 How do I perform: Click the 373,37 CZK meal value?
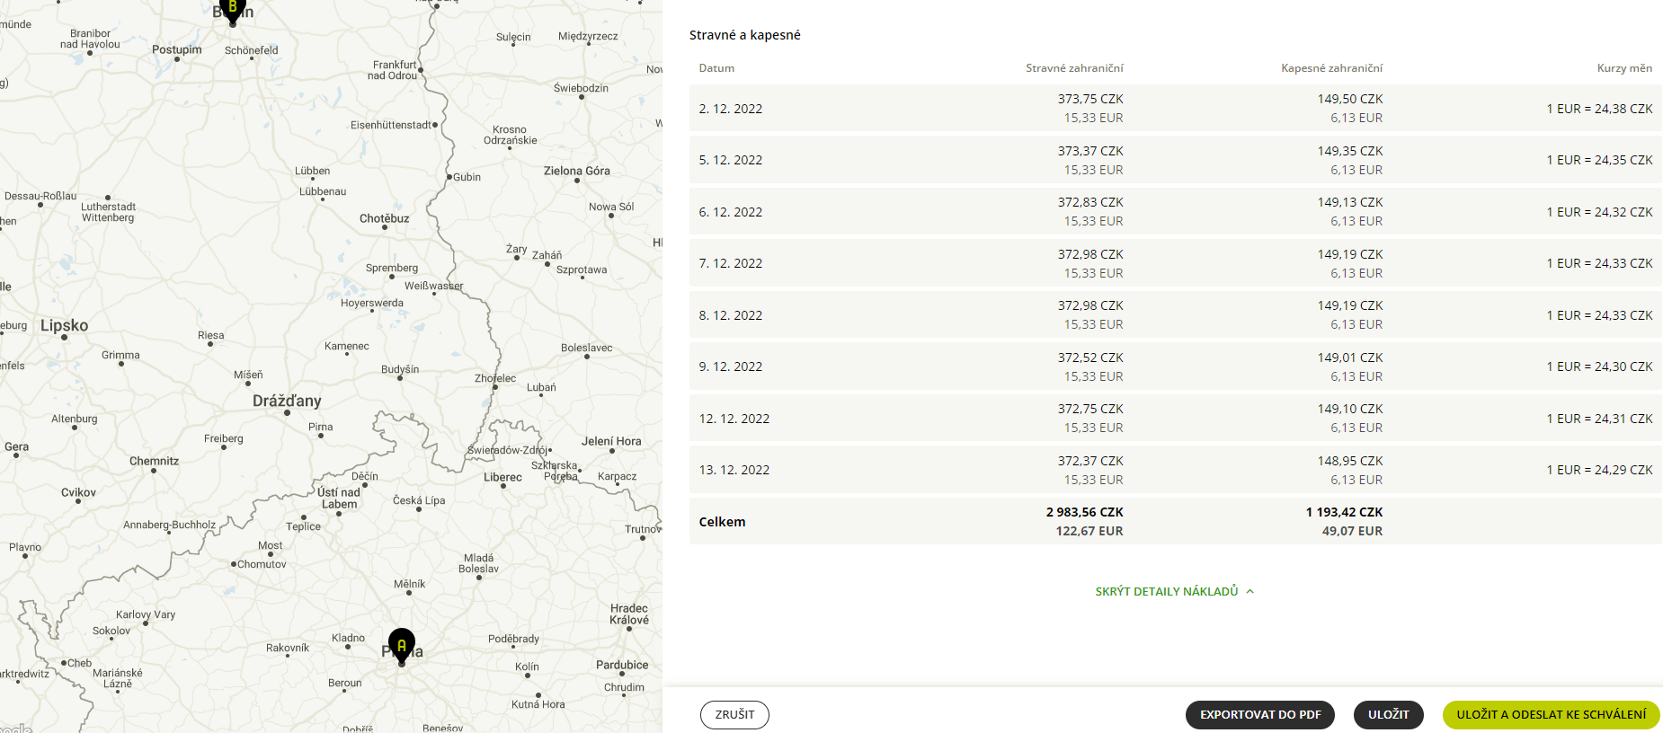1090,151
